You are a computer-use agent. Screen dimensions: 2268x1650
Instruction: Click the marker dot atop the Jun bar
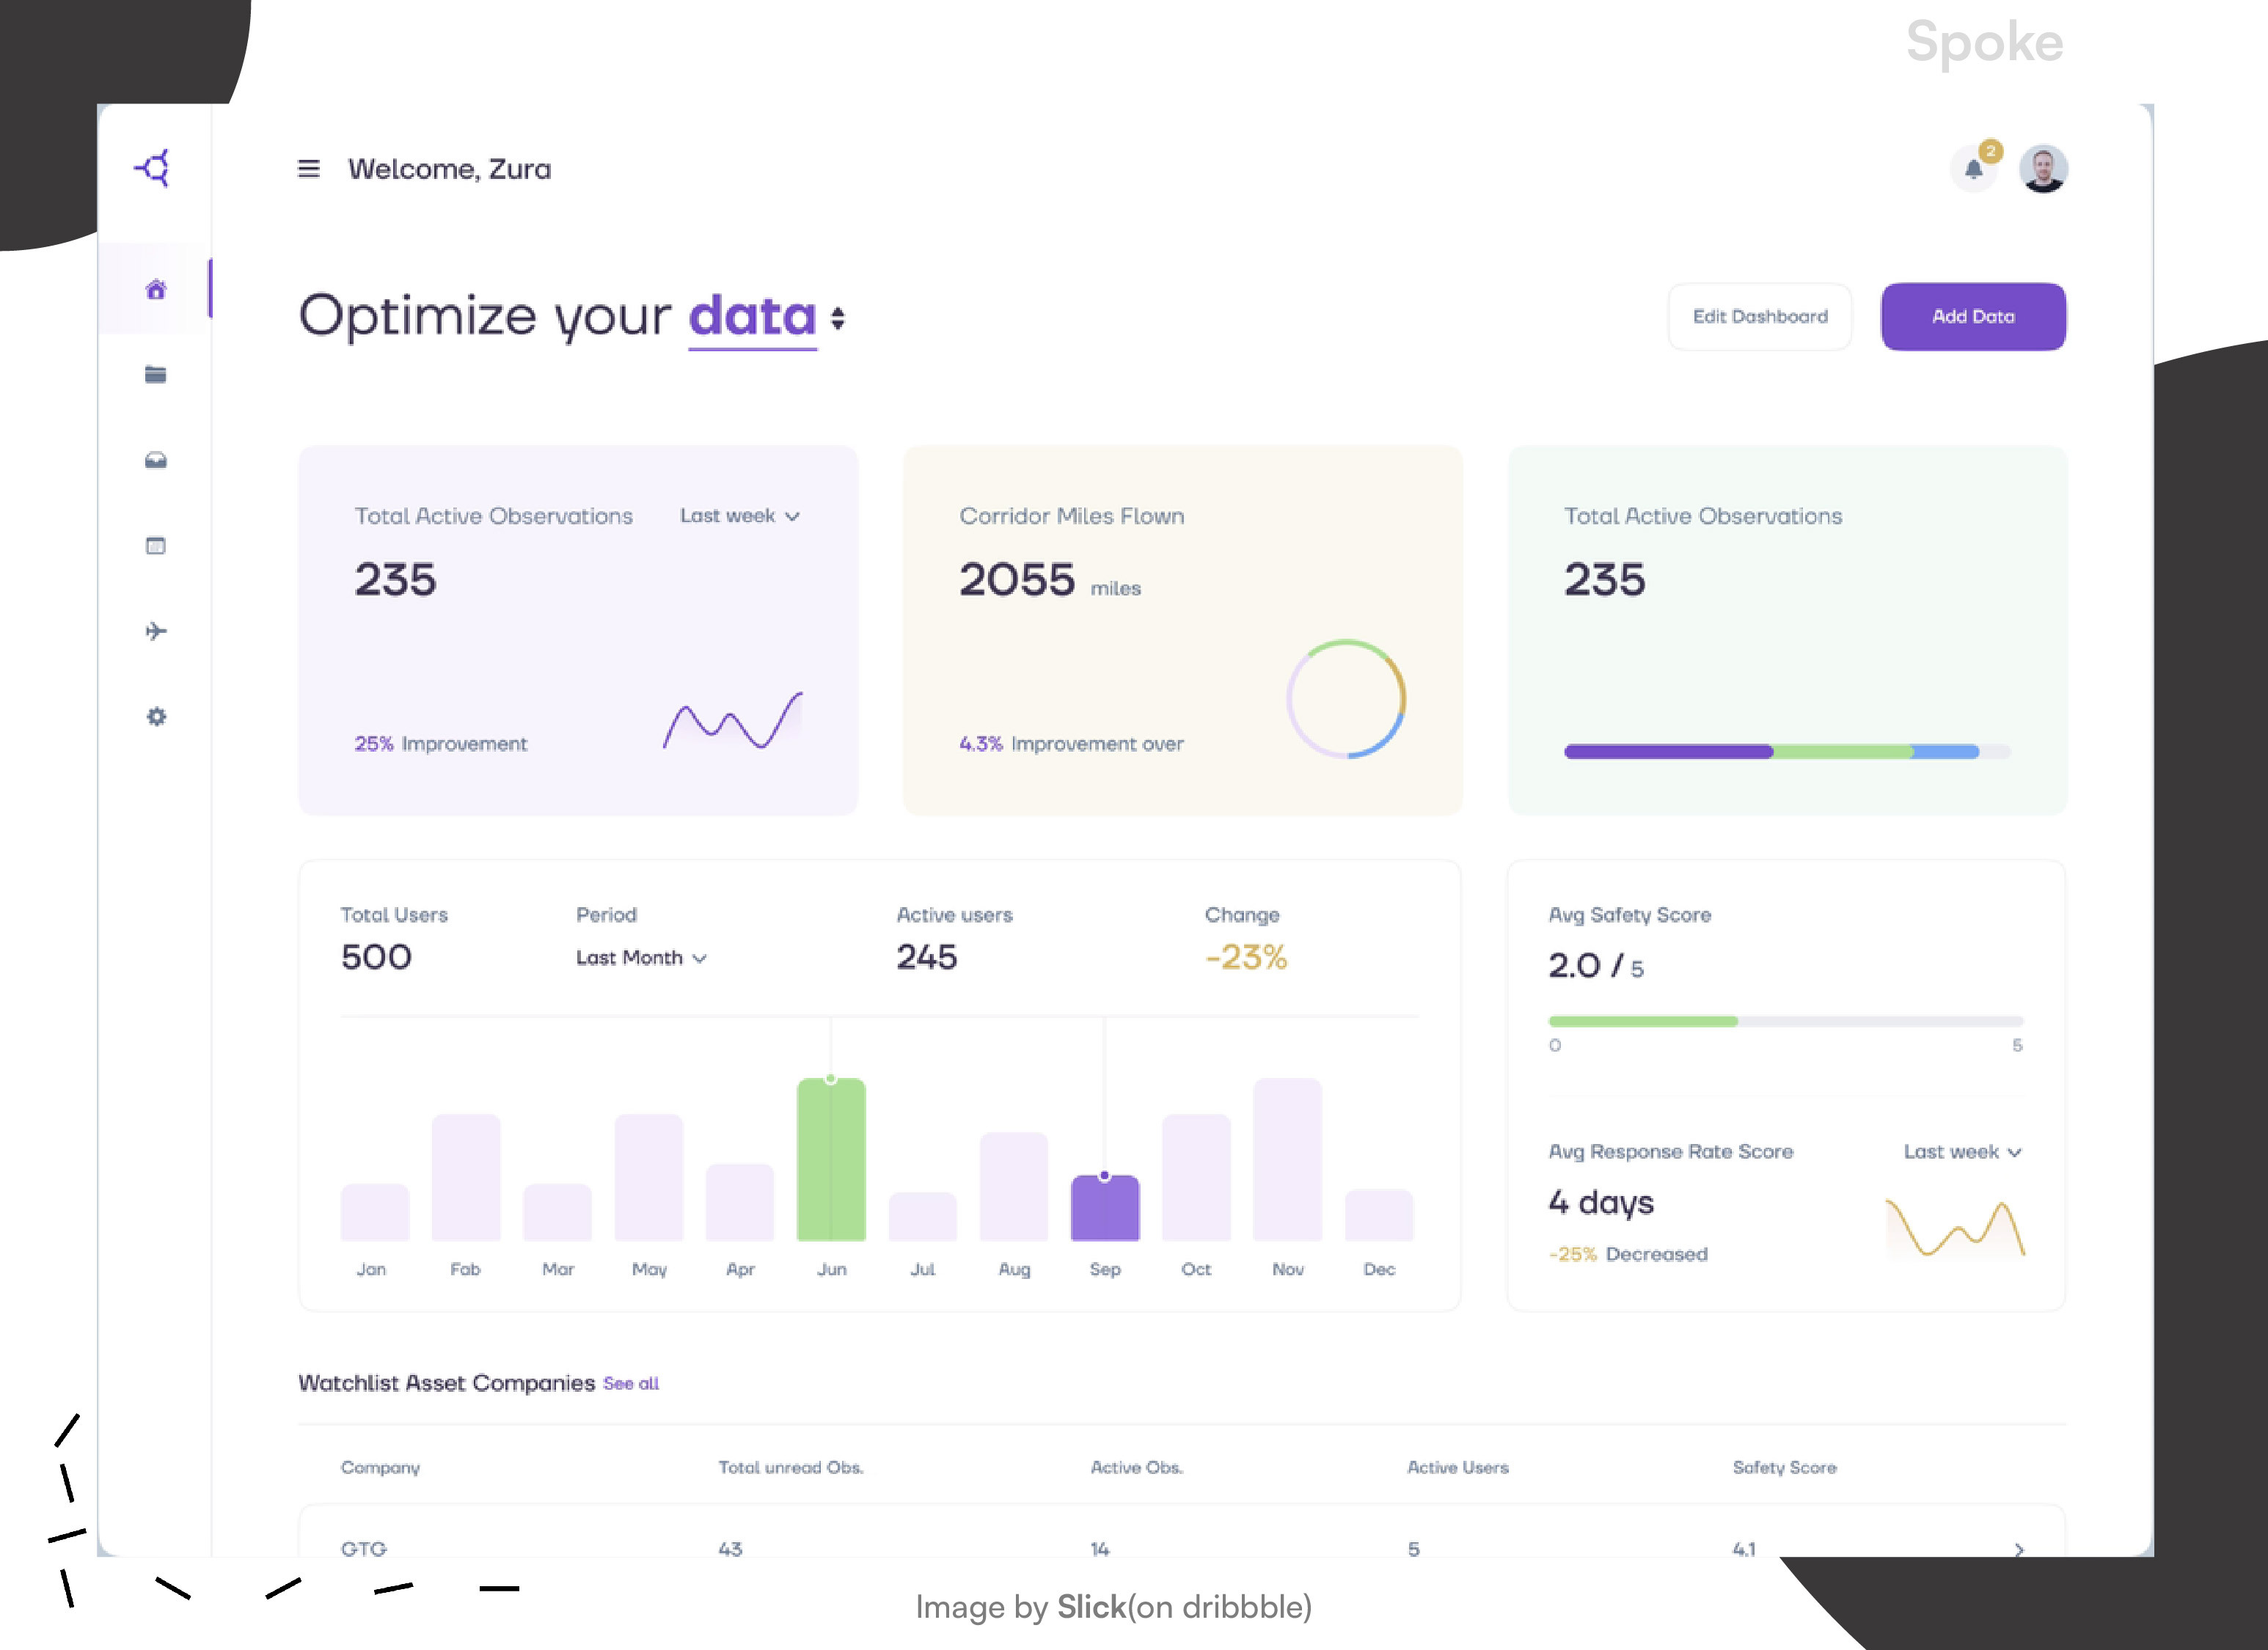[x=831, y=1079]
